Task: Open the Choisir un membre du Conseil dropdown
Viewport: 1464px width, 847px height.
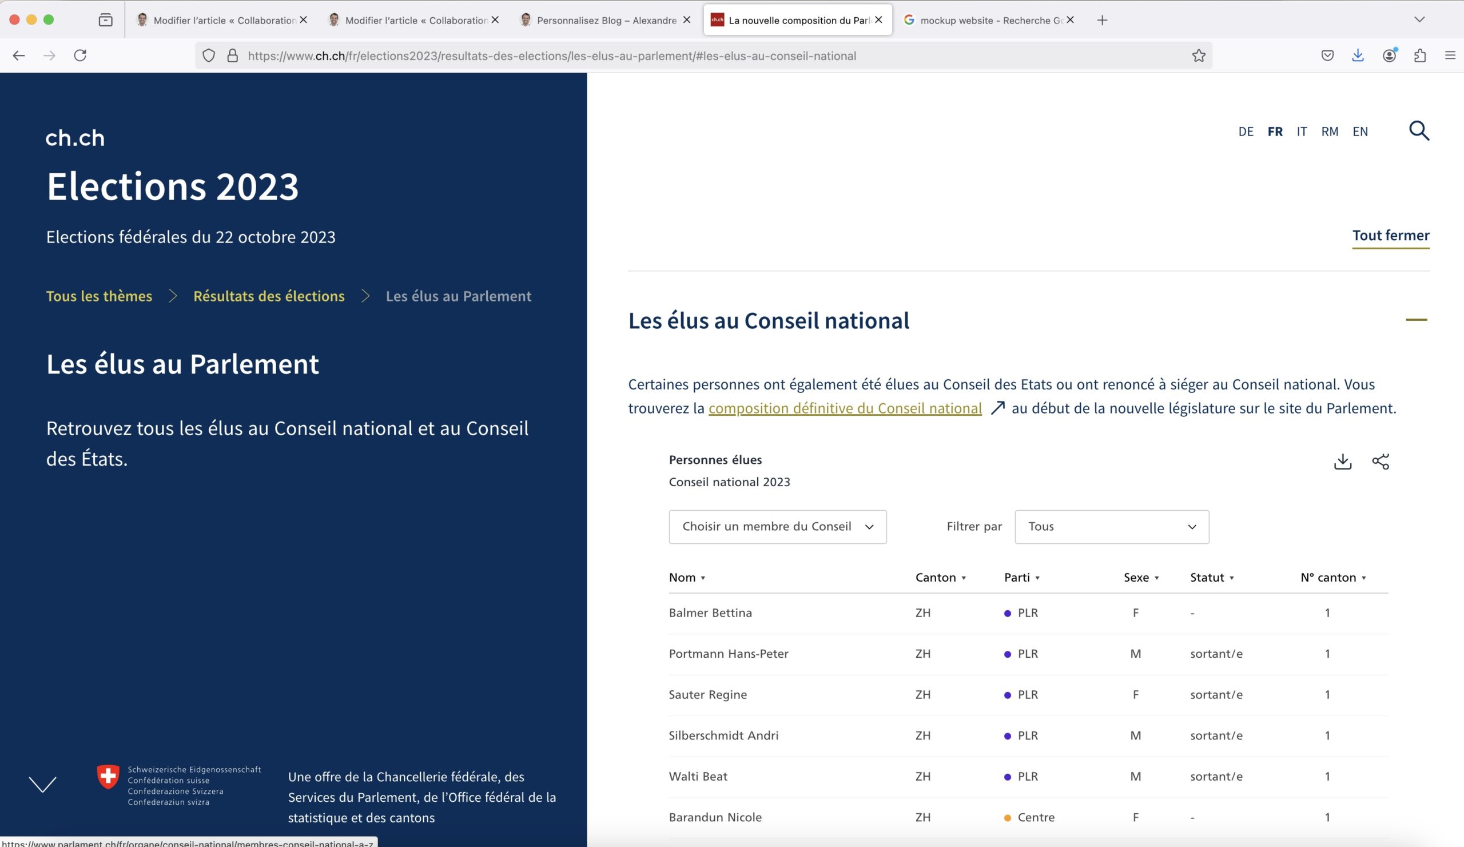Action: pyautogui.click(x=777, y=527)
